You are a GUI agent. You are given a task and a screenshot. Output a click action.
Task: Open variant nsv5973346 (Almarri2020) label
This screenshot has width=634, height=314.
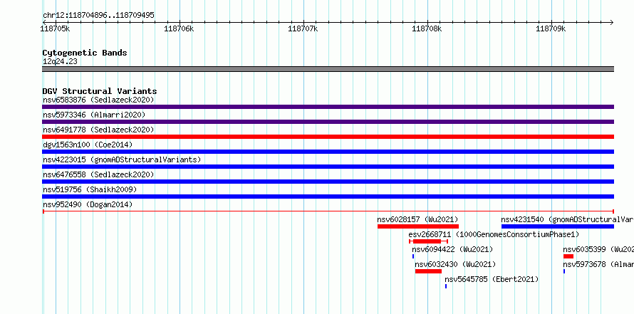coord(94,115)
